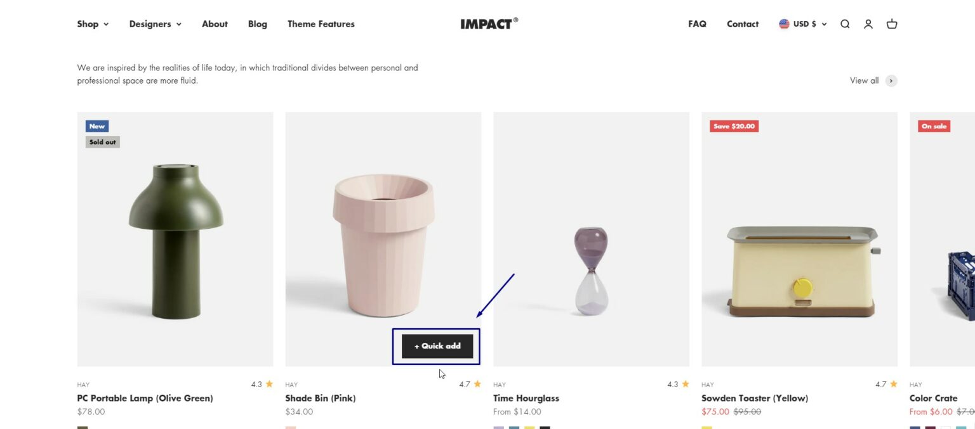The width and height of the screenshot is (975, 429).
Task: Open the Blog menu item
Action: (x=257, y=24)
